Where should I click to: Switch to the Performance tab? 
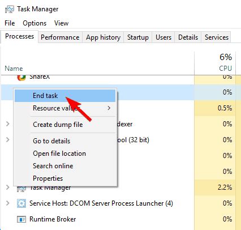coord(60,37)
